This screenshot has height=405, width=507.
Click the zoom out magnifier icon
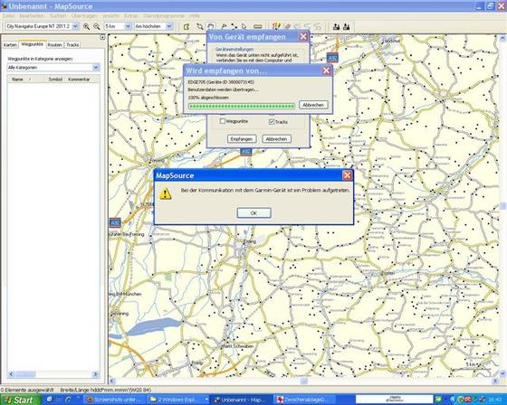point(96,27)
